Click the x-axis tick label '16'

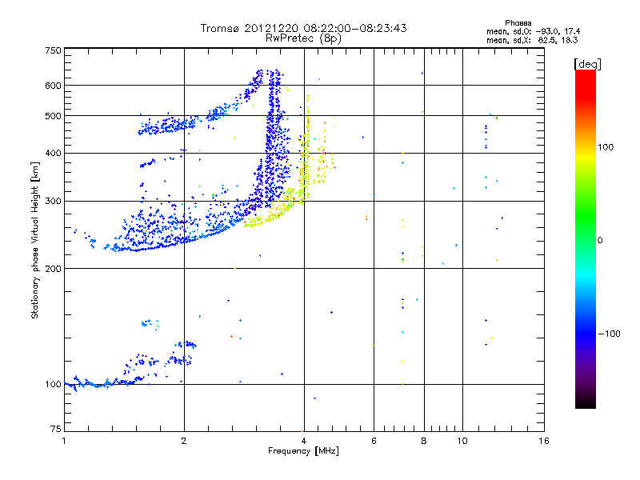point(544,441)
